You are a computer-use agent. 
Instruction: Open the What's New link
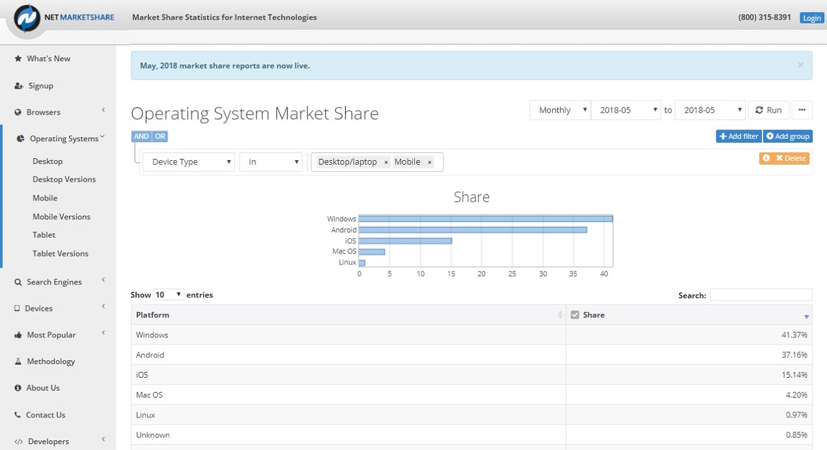tap(48, 59)
